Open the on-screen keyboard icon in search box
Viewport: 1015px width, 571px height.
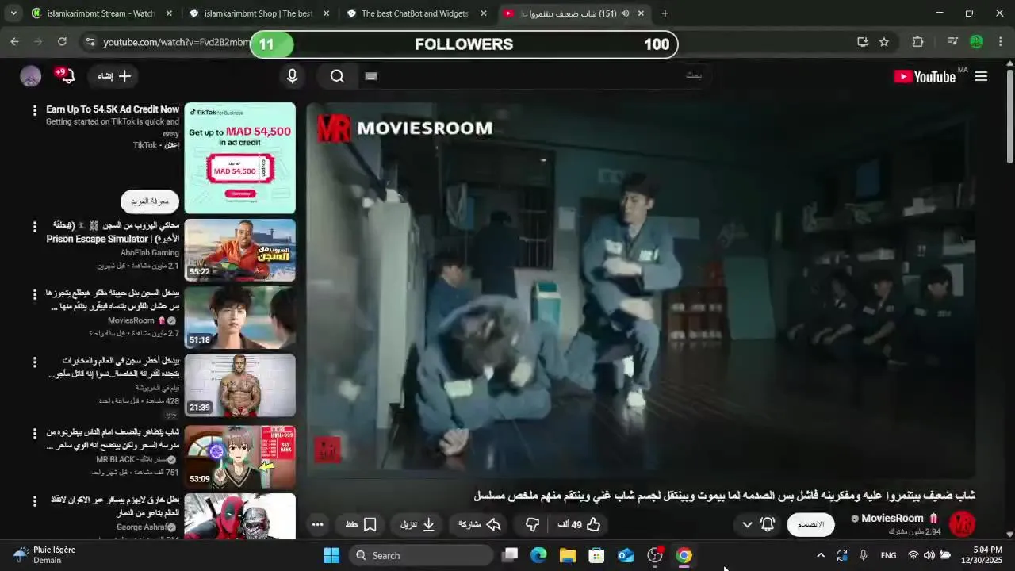tap(371, 76)
